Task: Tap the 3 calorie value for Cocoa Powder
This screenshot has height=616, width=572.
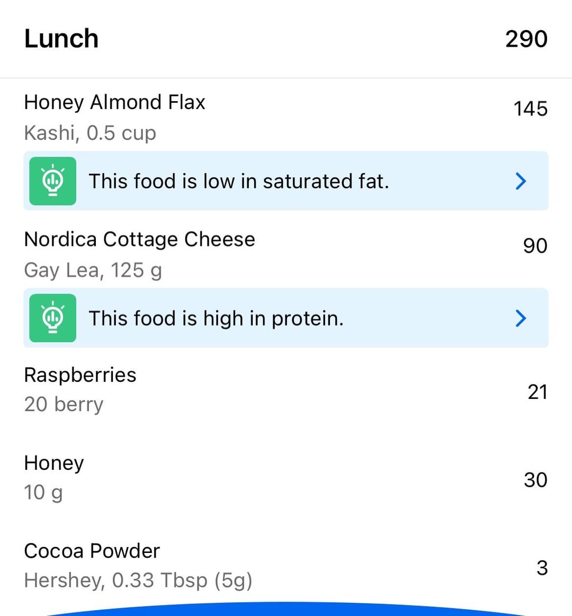Action: (x=542, y=568)
